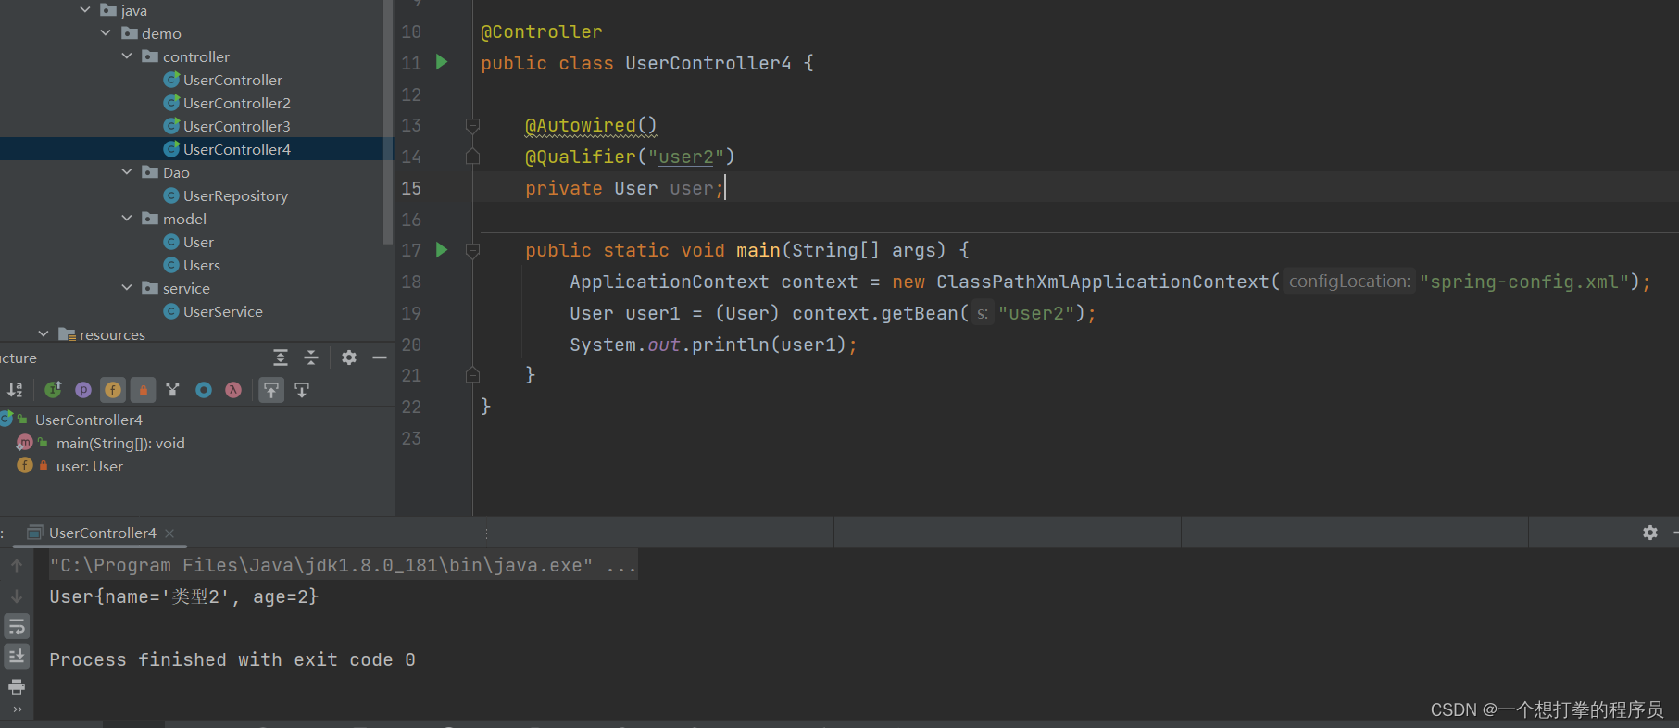Collapse the controller package chevron
This screenshot has height=728, width=1679.
pyautogui.click(x=127, y=56)
